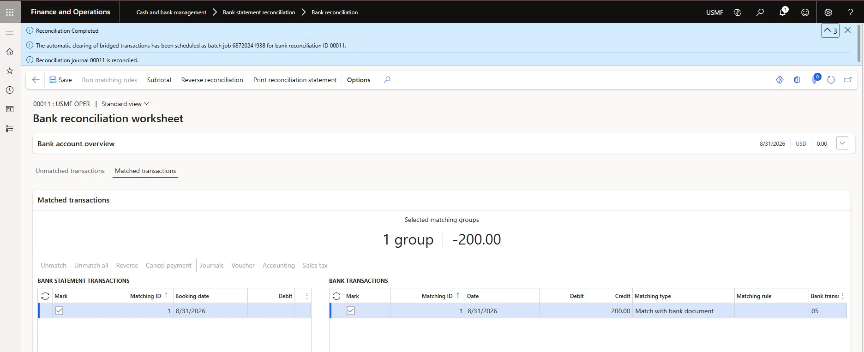
Task: Go back with the back arrow
Action: tap(36, 80)
